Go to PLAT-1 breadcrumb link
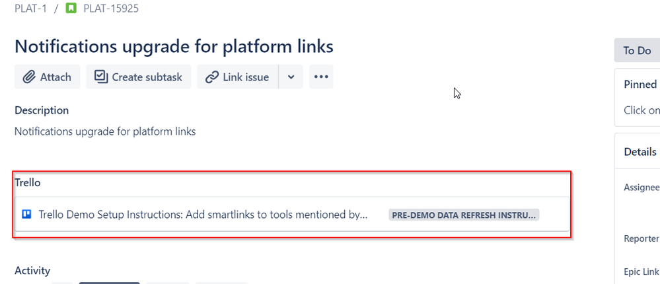The image size is (660, 284). (x=31, y=9)
